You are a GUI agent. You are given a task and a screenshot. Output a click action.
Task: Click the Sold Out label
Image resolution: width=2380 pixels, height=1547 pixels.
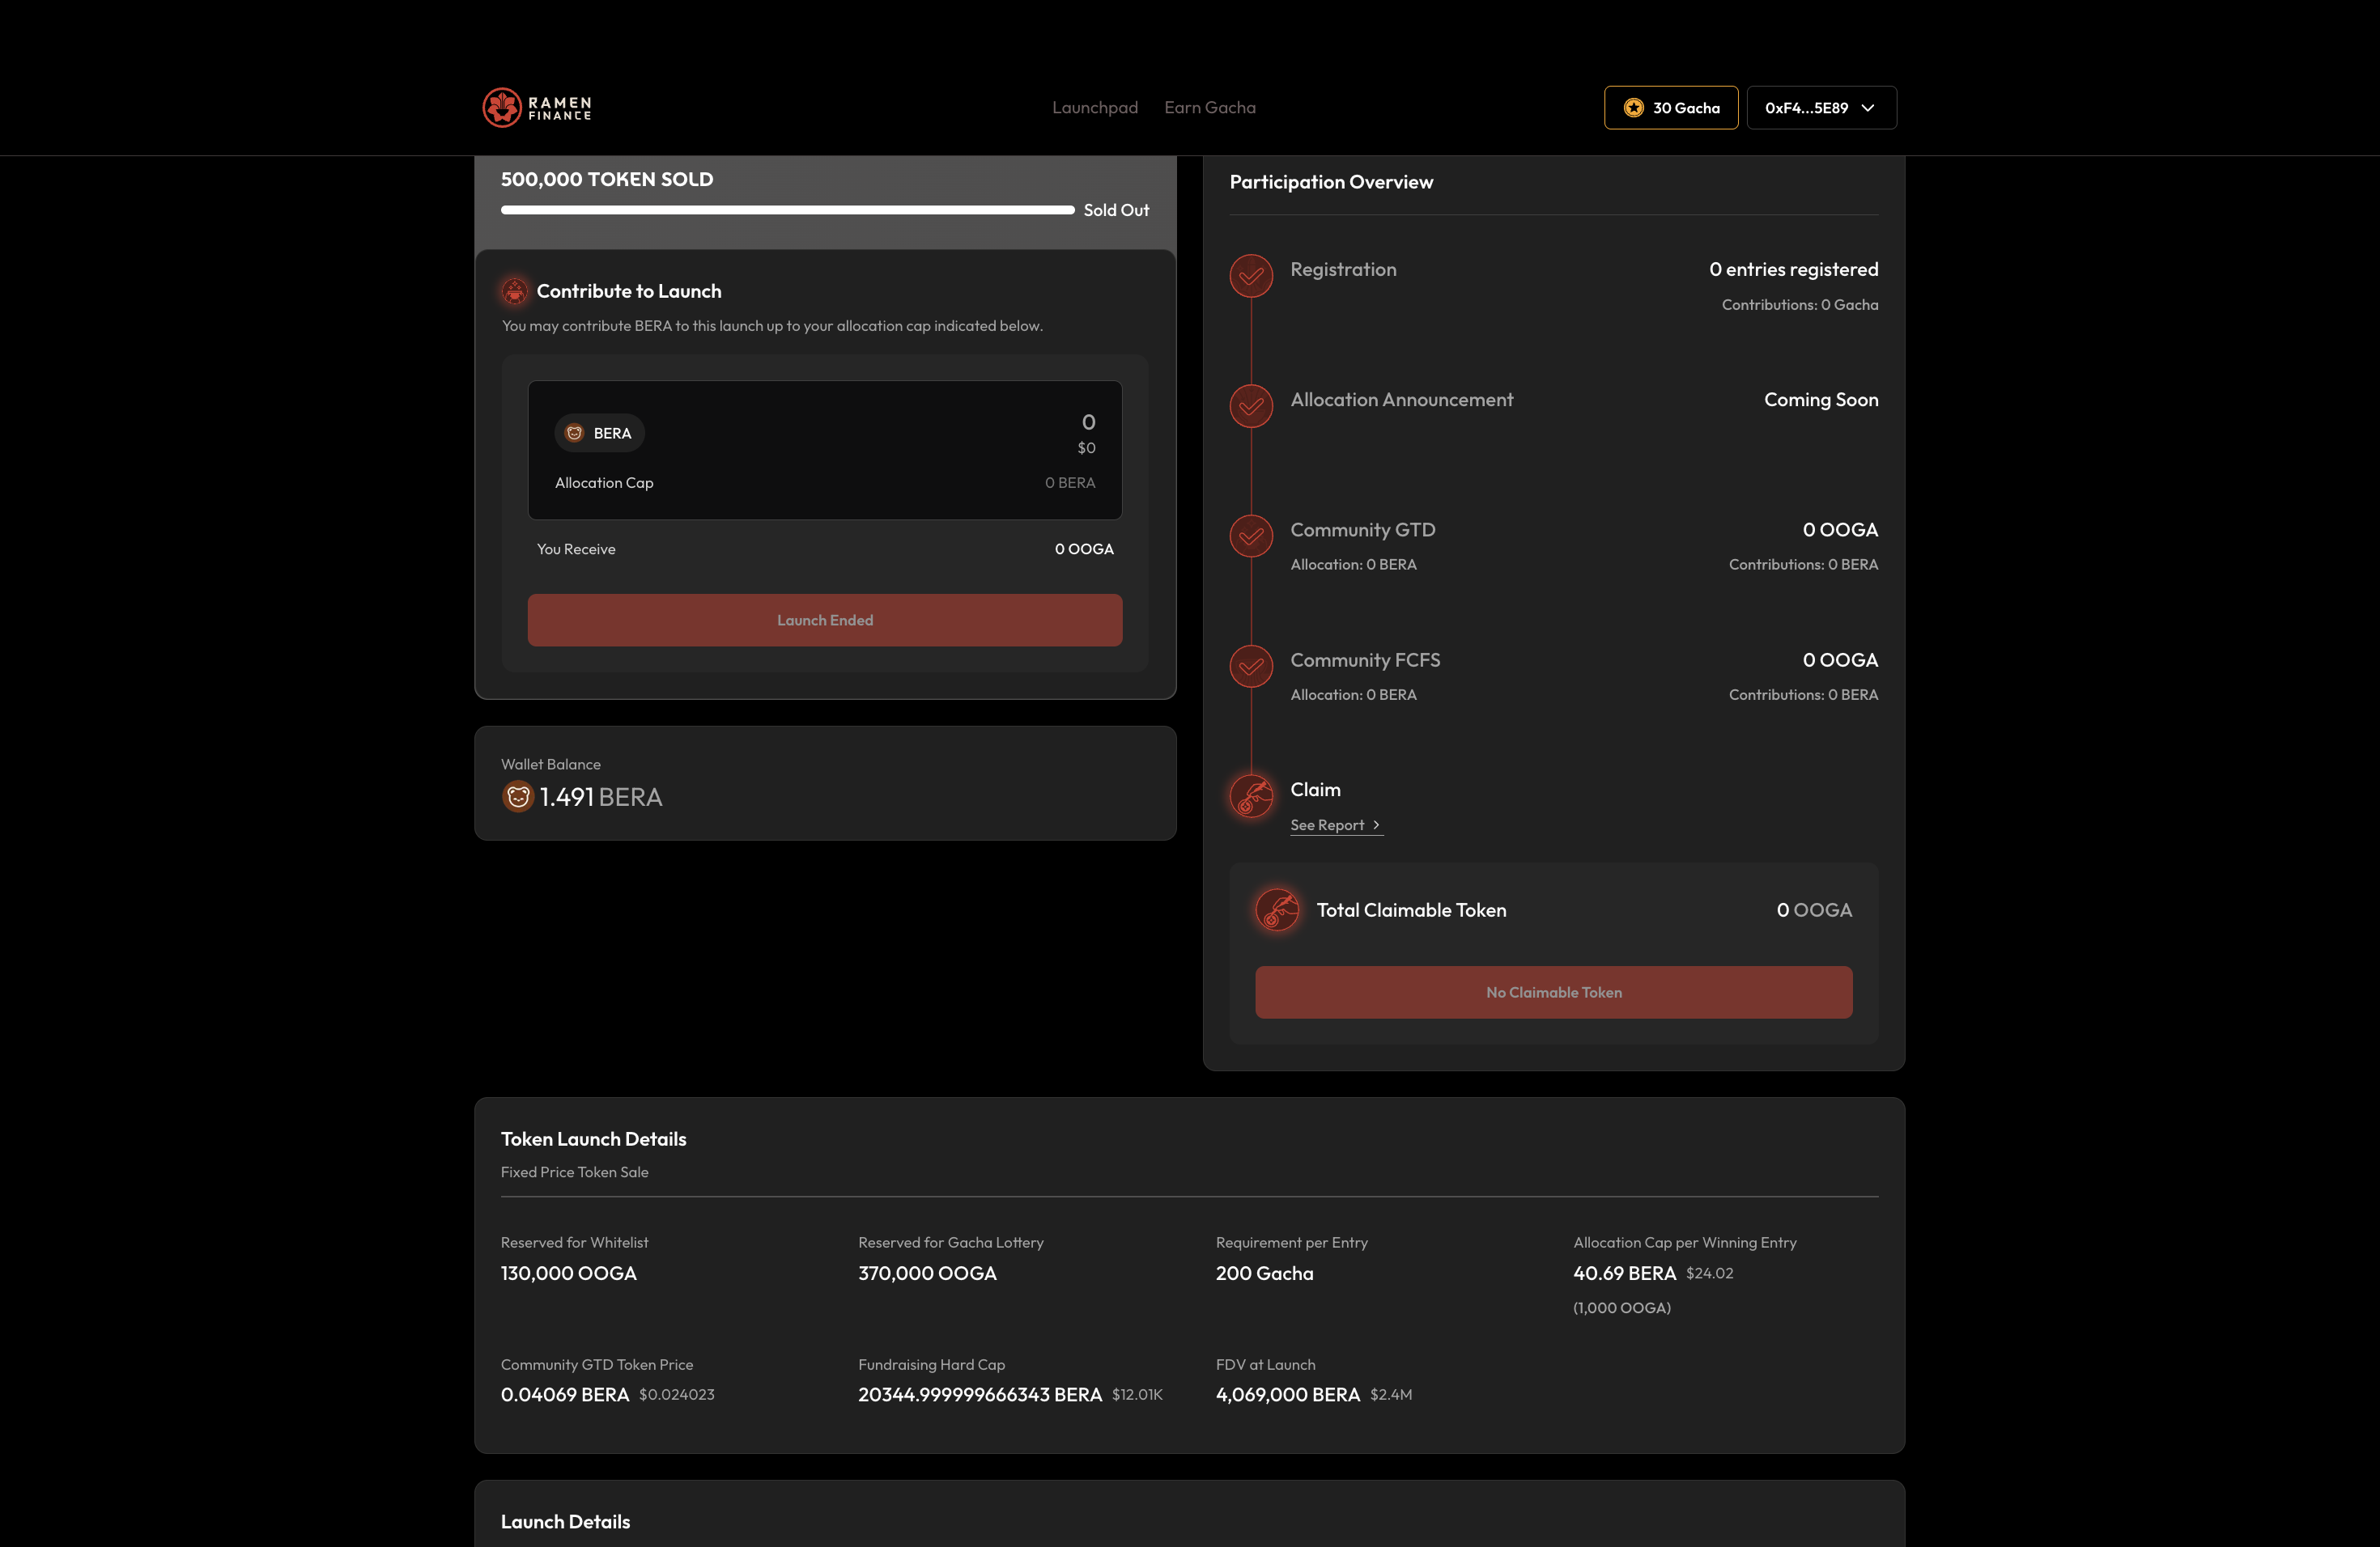(x=1116, y=210)
